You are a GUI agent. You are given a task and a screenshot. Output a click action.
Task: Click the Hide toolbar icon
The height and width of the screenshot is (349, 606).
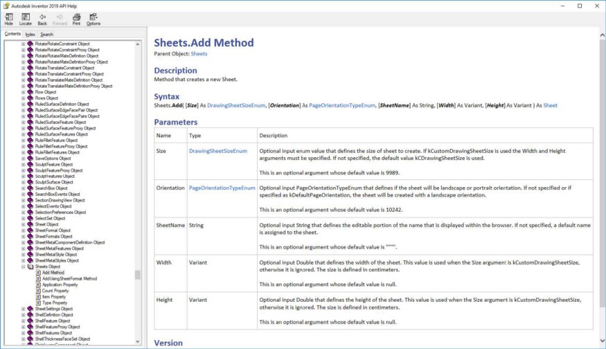[8, 19]
